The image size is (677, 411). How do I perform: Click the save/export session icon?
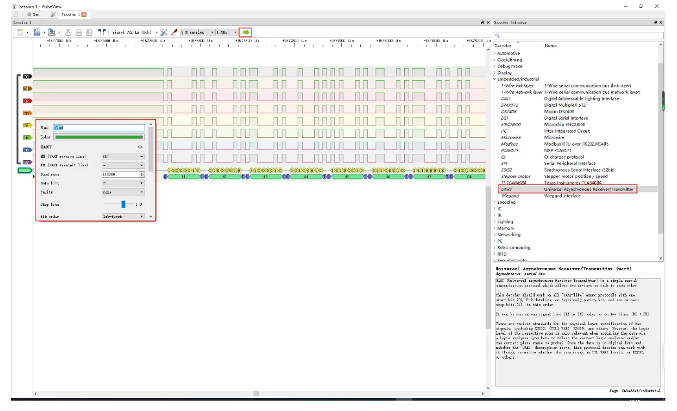(51, 32)
